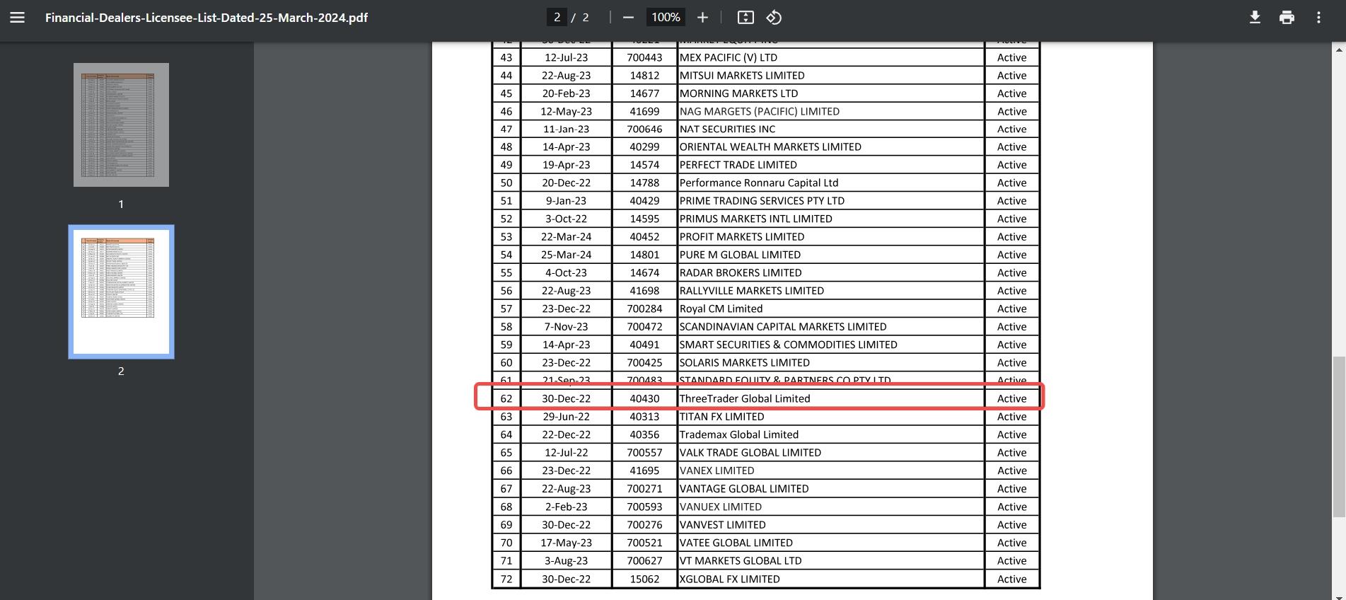This screenshot has height=600, width=1346.
Task: Click 'ORIENTAL WEALTH MARKETS LIMITED' entry
Action: [770, 146]
